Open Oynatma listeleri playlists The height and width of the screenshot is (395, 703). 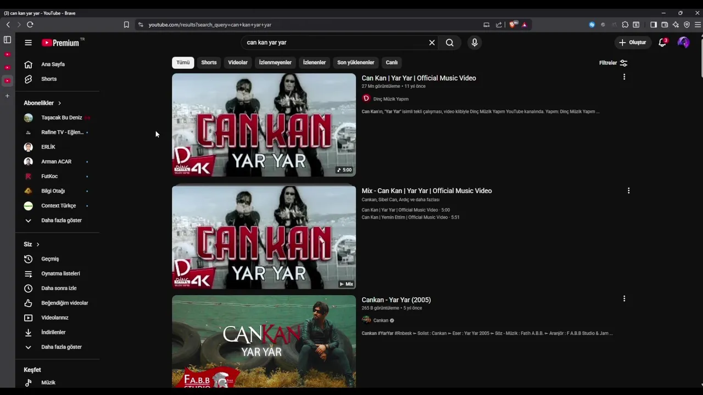tap(57, 274)
